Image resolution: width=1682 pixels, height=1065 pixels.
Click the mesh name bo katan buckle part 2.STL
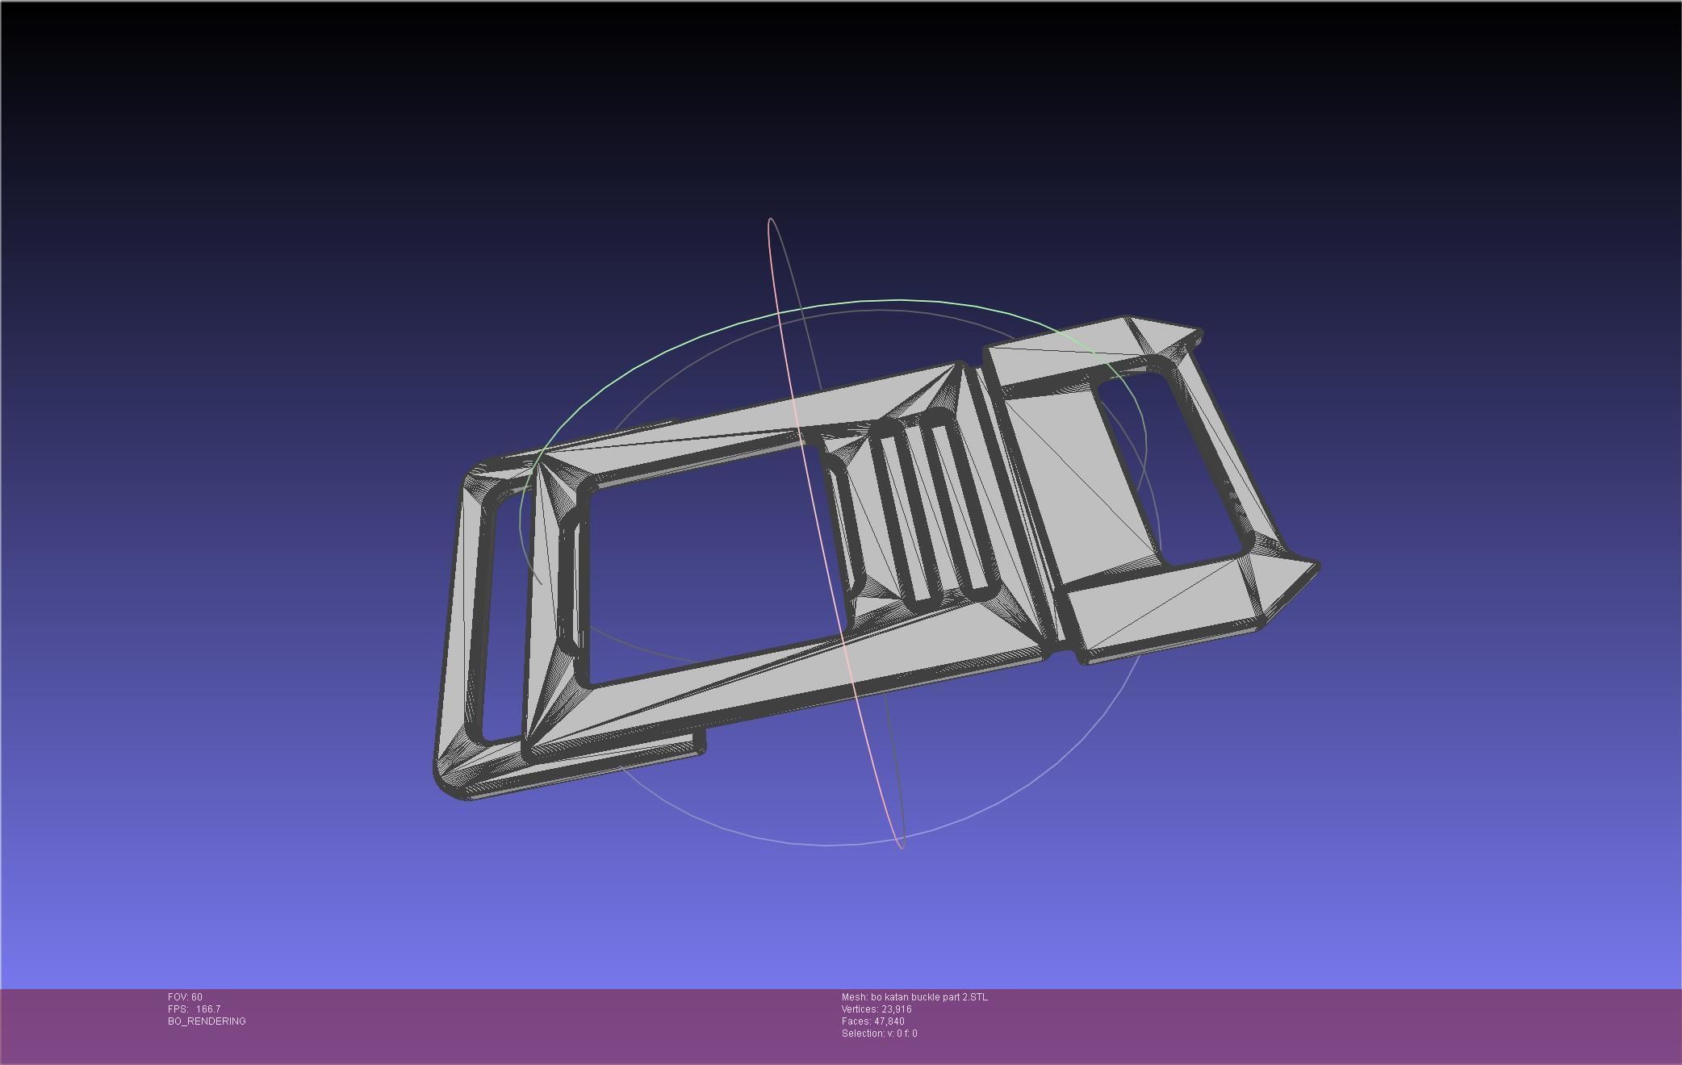tap(914, 997)
